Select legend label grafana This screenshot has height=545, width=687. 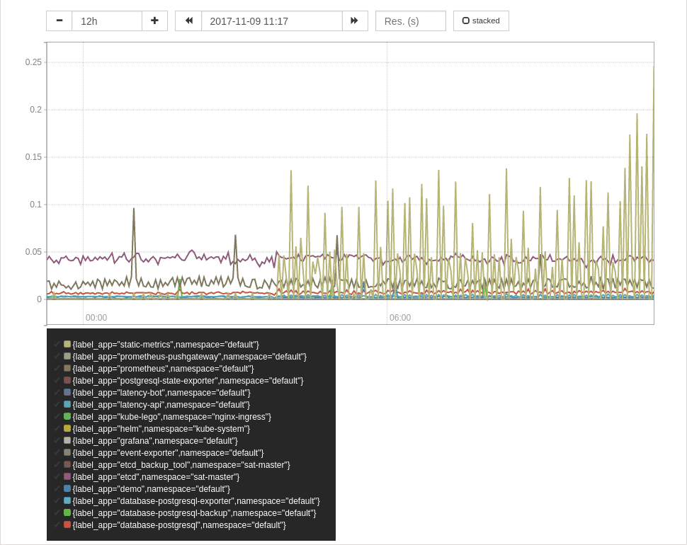click(x=155, y=441)
